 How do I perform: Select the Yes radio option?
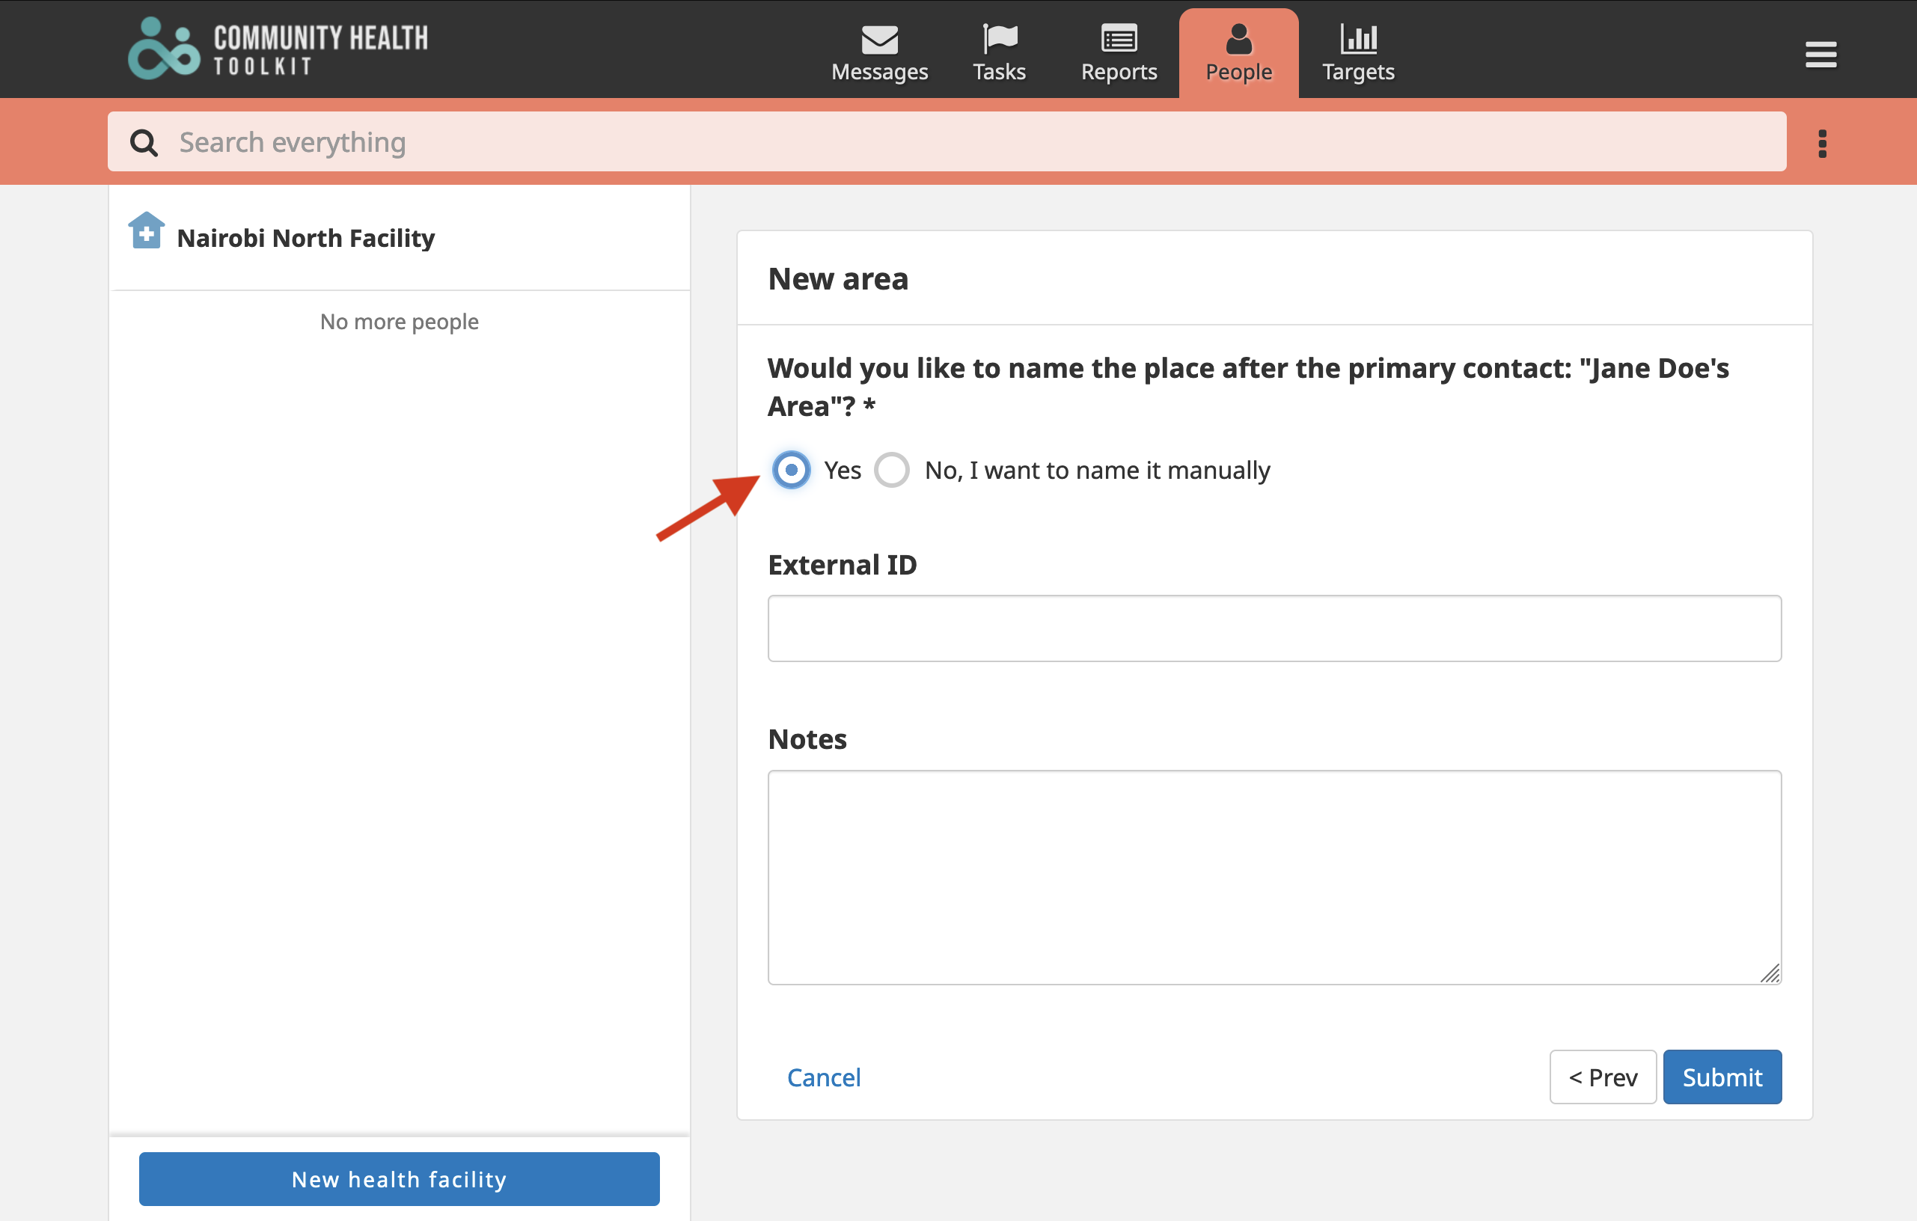click(792, 470)
